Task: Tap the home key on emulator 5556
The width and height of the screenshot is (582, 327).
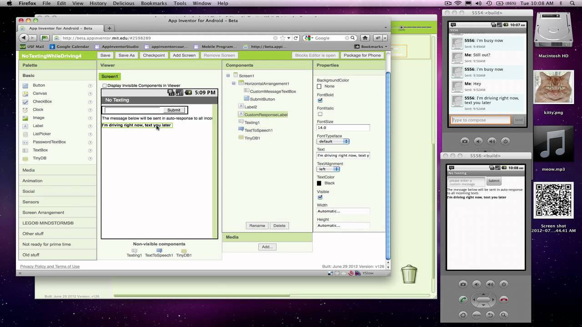Action: click(463, 315)
